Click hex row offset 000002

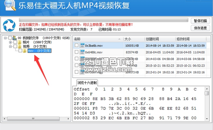82,118
